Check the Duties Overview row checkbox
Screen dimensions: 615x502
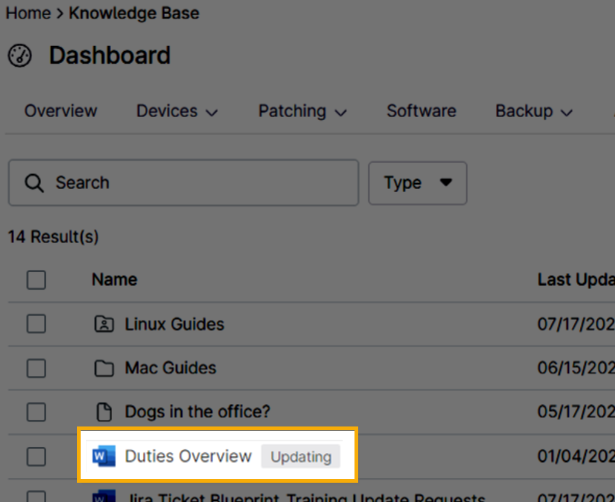tap(36, 457)
